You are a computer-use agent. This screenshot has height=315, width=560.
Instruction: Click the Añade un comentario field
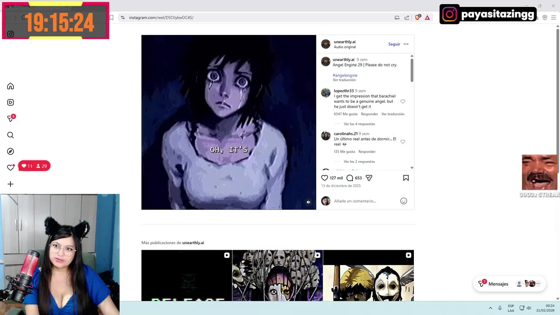(365, 201)
